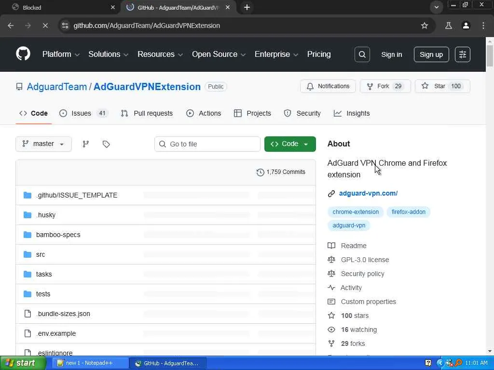
Task: Open the tests folder
Action: (x=43, y=294)
